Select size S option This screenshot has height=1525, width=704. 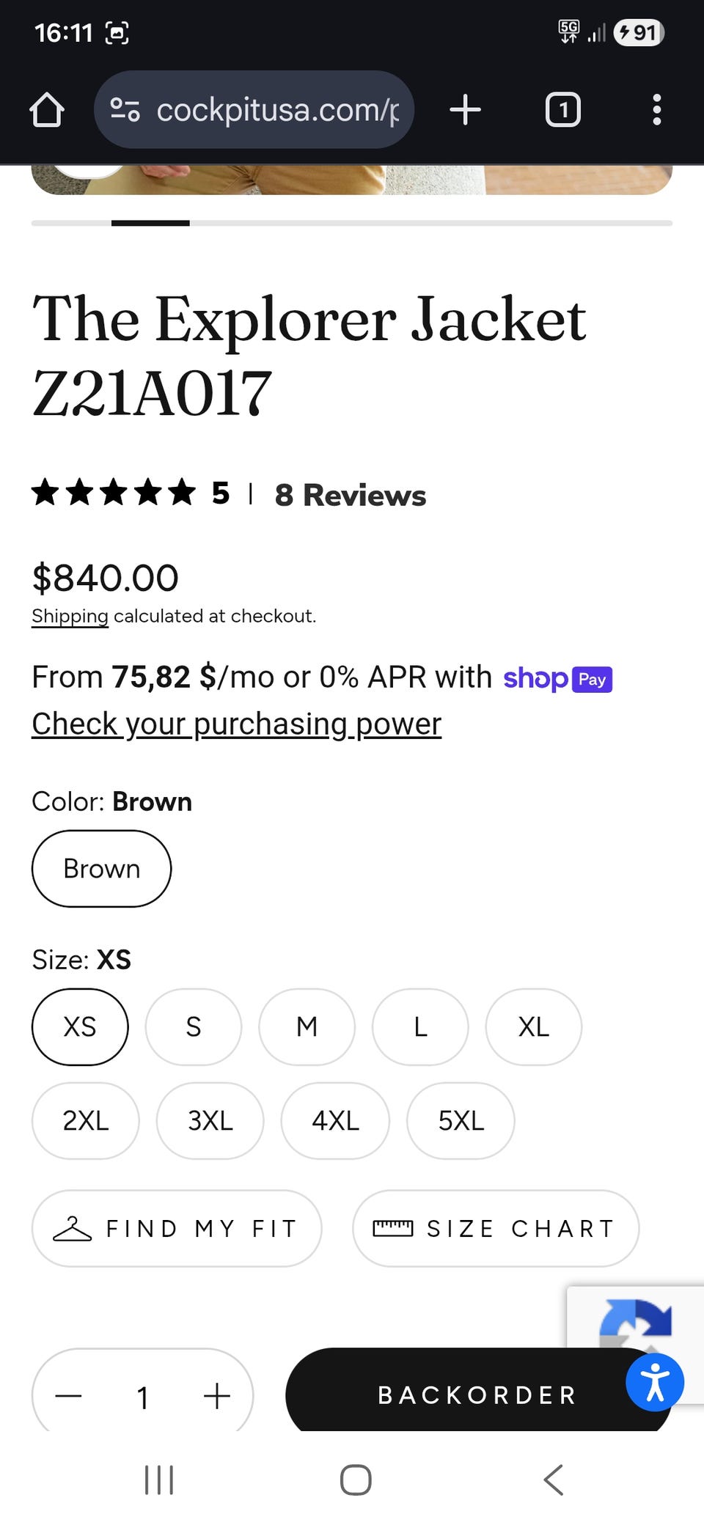coord(193,1026)
